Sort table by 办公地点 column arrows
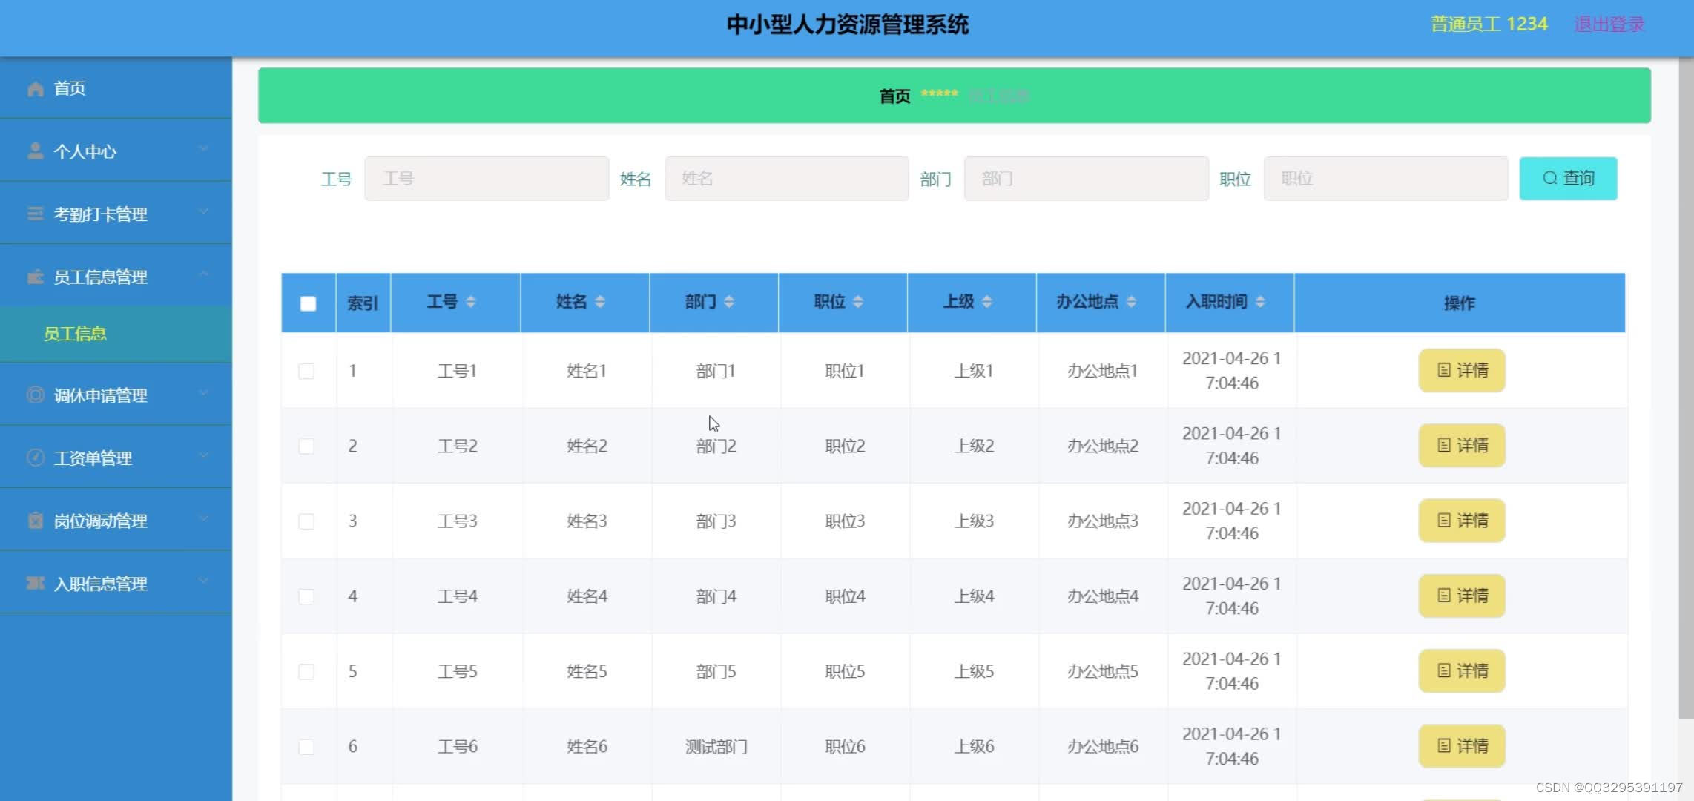 click(x=1131, y=302)
